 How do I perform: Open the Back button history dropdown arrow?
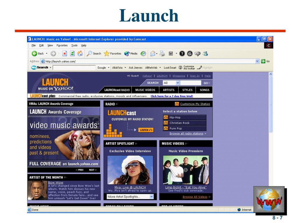[x=47, y=54]
